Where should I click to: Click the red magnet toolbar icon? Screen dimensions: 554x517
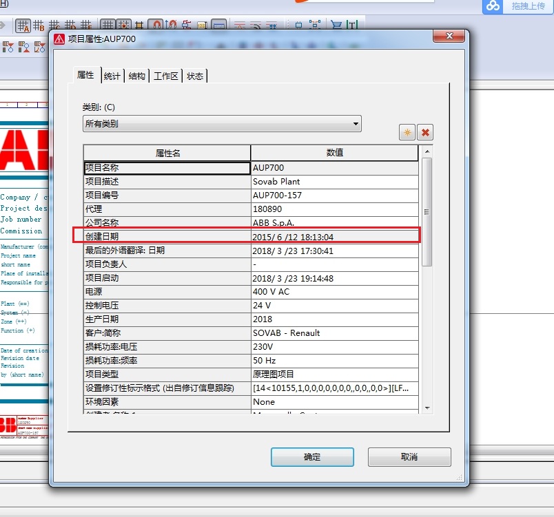[x=156, y=26]
